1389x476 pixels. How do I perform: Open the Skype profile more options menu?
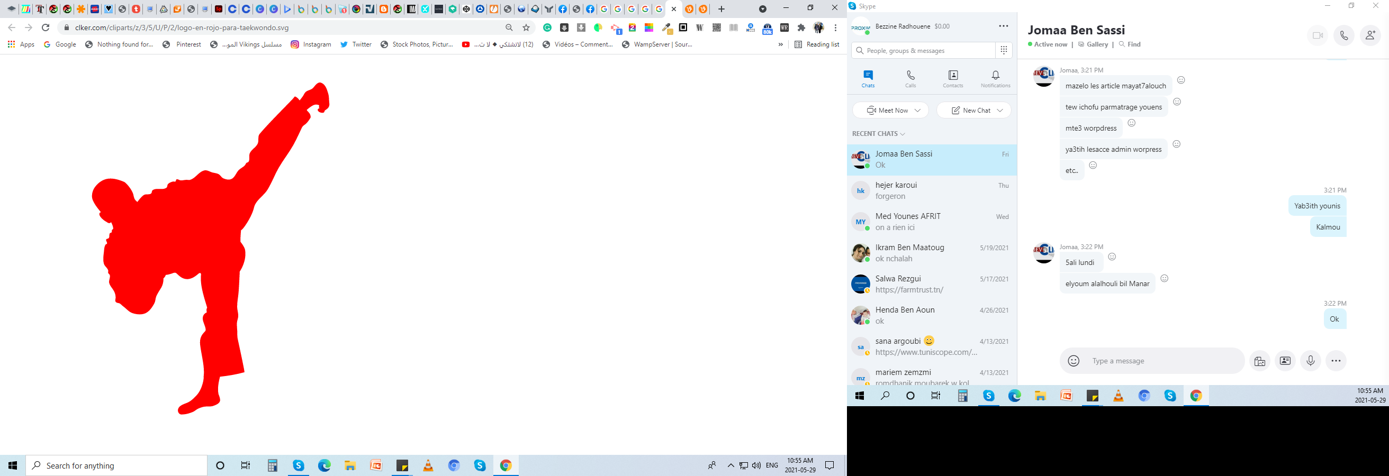pos(1003,26)
